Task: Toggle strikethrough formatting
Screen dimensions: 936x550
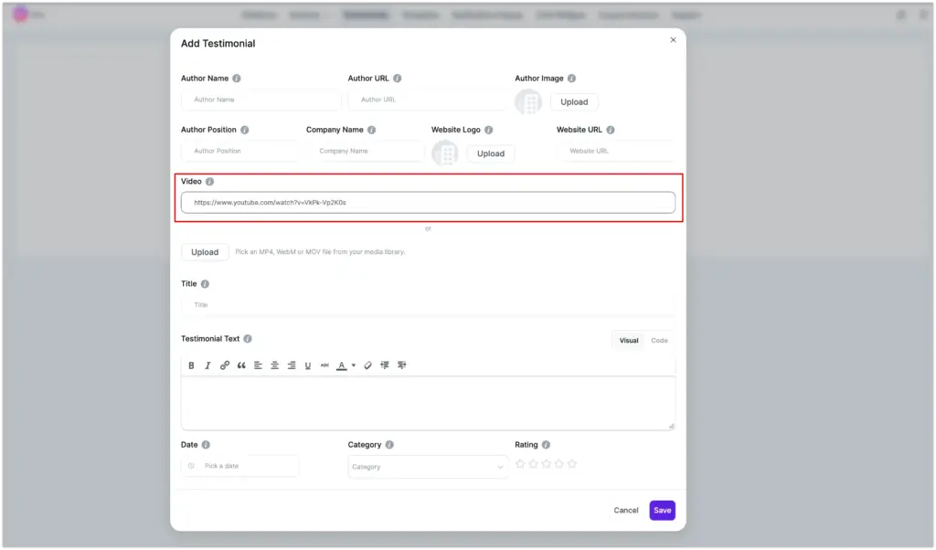Action: 324,365
